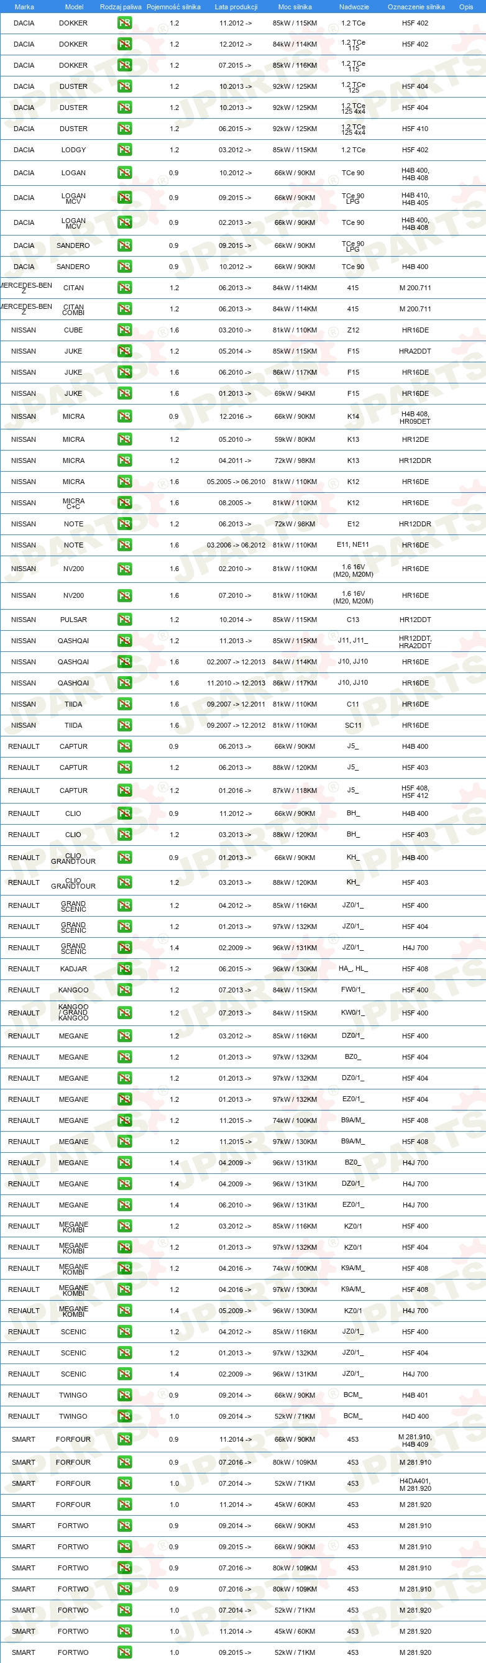Image resolution: width=486 pixels, height=1663 pixels.
Task: Click the 'C13' body code cell
Action: [353, 620]
